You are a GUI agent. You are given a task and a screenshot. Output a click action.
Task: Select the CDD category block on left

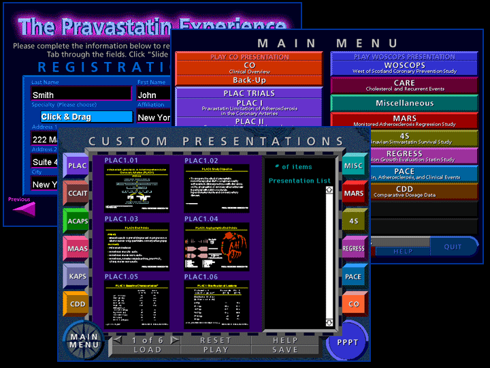[x=76, y=303]
